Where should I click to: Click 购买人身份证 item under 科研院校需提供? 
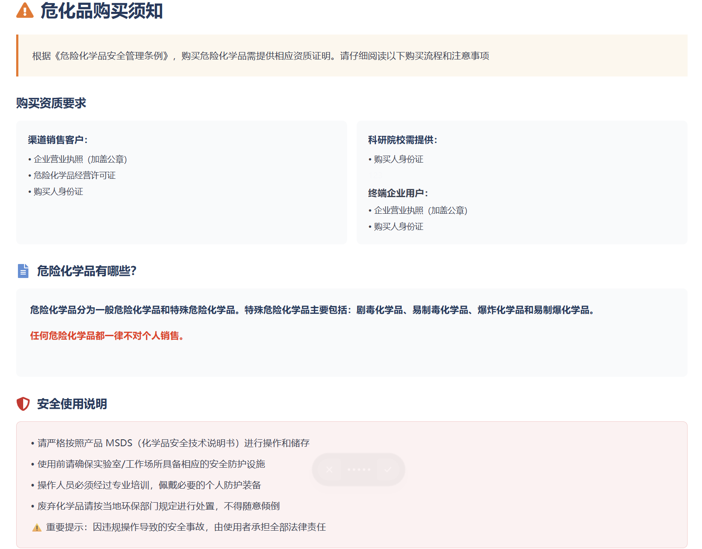(x=396, y=159)
